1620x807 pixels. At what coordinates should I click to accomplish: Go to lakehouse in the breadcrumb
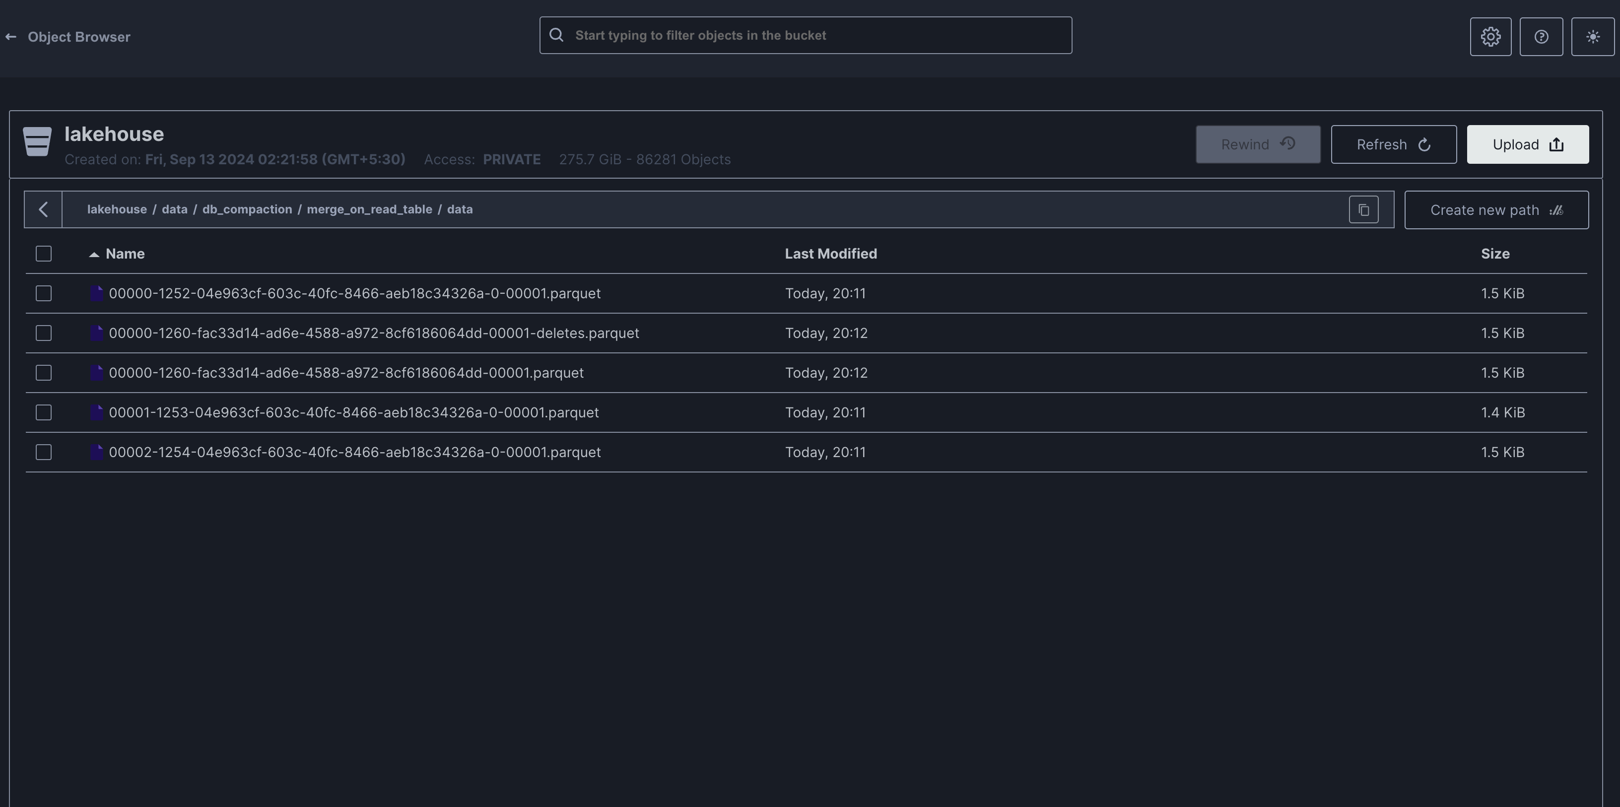117,209
